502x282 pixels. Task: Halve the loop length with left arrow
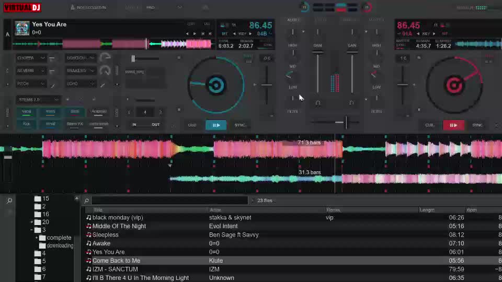click(x=129, y=112)
